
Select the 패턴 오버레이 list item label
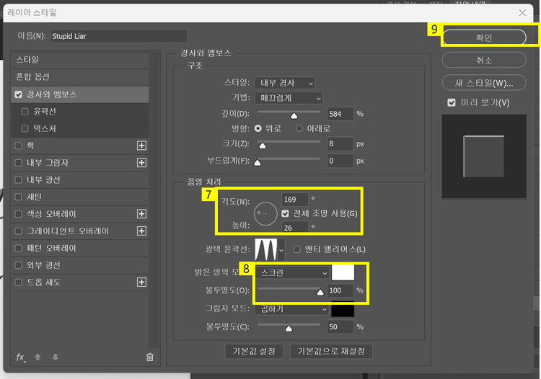(x=51, y=248)
